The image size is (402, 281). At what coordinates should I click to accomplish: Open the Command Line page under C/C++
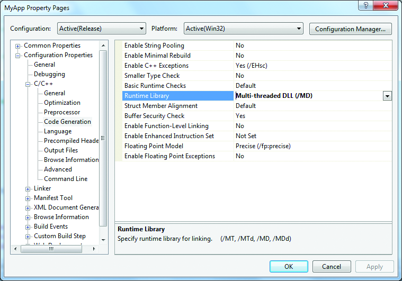[x=66, y=179]
